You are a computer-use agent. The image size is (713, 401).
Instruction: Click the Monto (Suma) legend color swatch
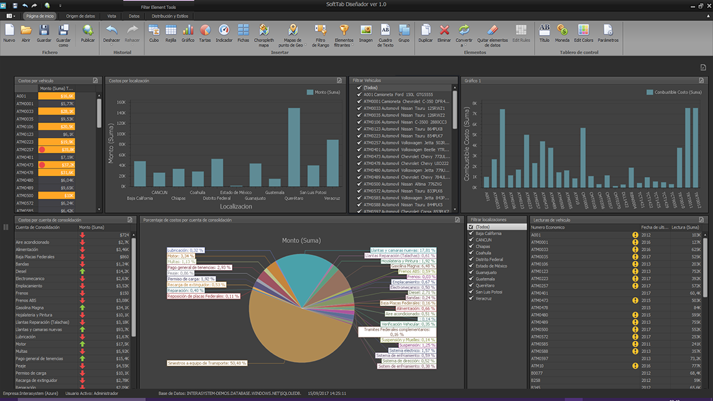(x=310, y=92)
